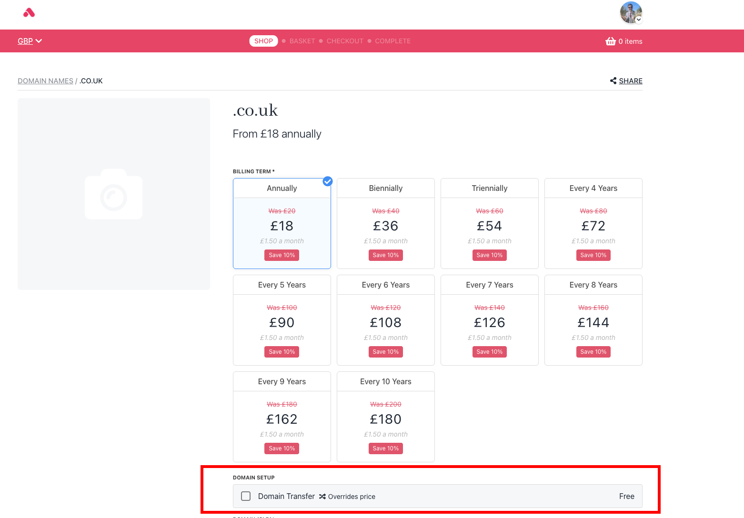Image resolution: width=744 pixels, height=518 pixels.
Task: Choose the Every 9 Years term
Action: (282, 417)
